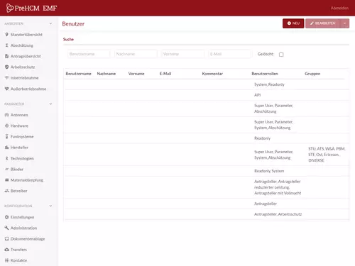The height and width of the screenshot is (266, 355).
Task: Select row with groups 'STU, ATS, W&A, PBM'
Action: point(207,155)
